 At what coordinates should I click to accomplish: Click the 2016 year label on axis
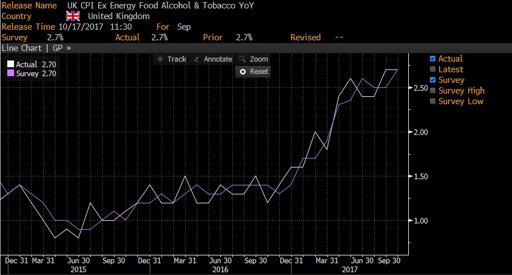(220, 269)
